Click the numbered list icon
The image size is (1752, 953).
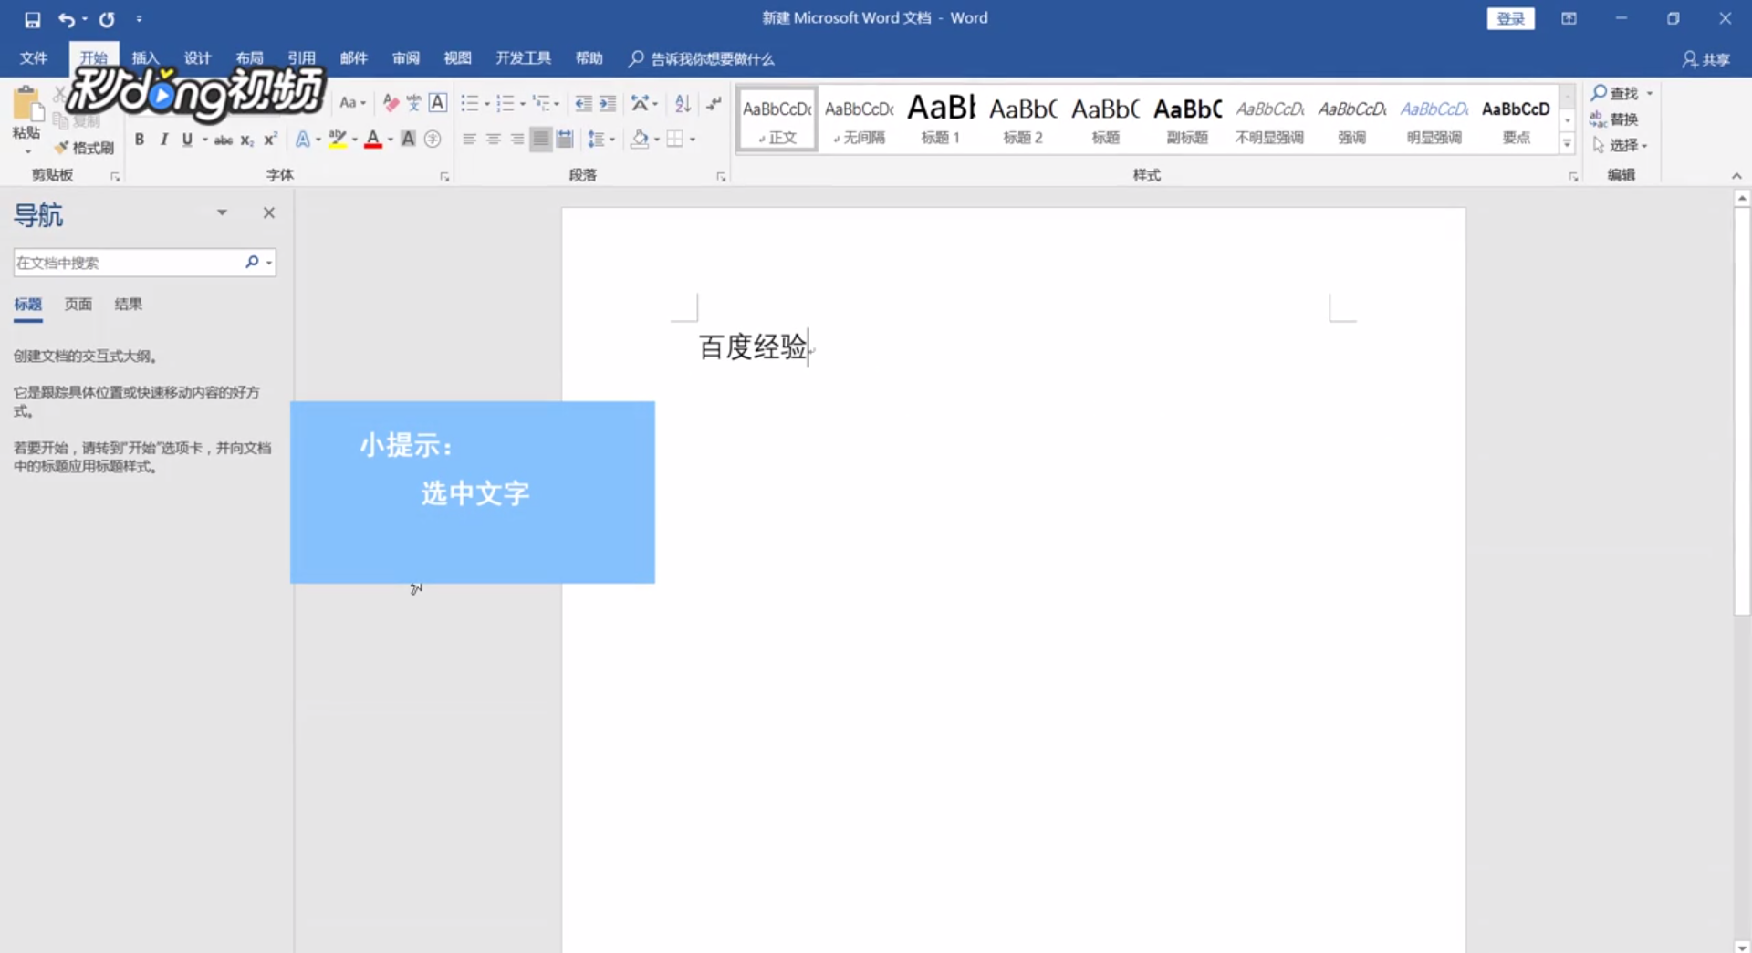click(505, 103)
